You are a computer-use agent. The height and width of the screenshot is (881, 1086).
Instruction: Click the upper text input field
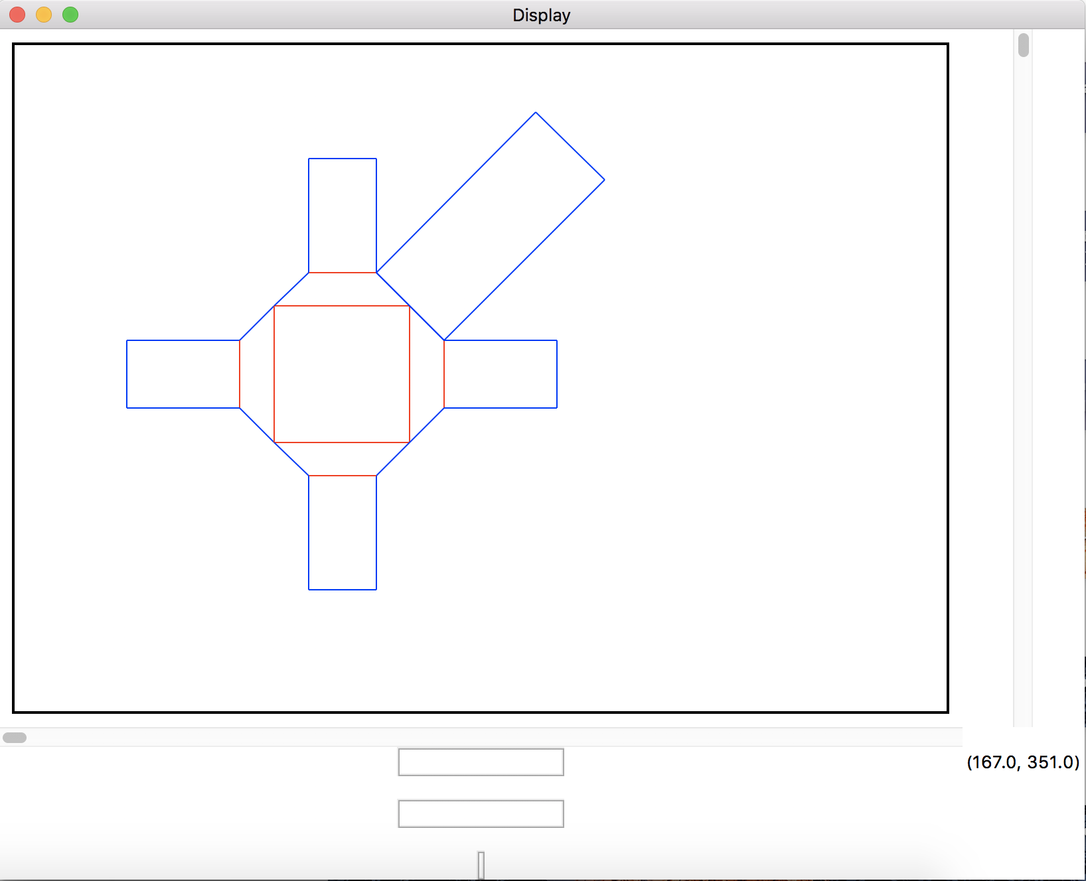tap(481, 762)
